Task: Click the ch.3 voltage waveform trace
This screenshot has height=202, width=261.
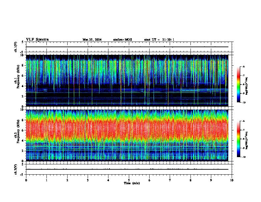Action: pyautogui.click(x=127, y=169)
